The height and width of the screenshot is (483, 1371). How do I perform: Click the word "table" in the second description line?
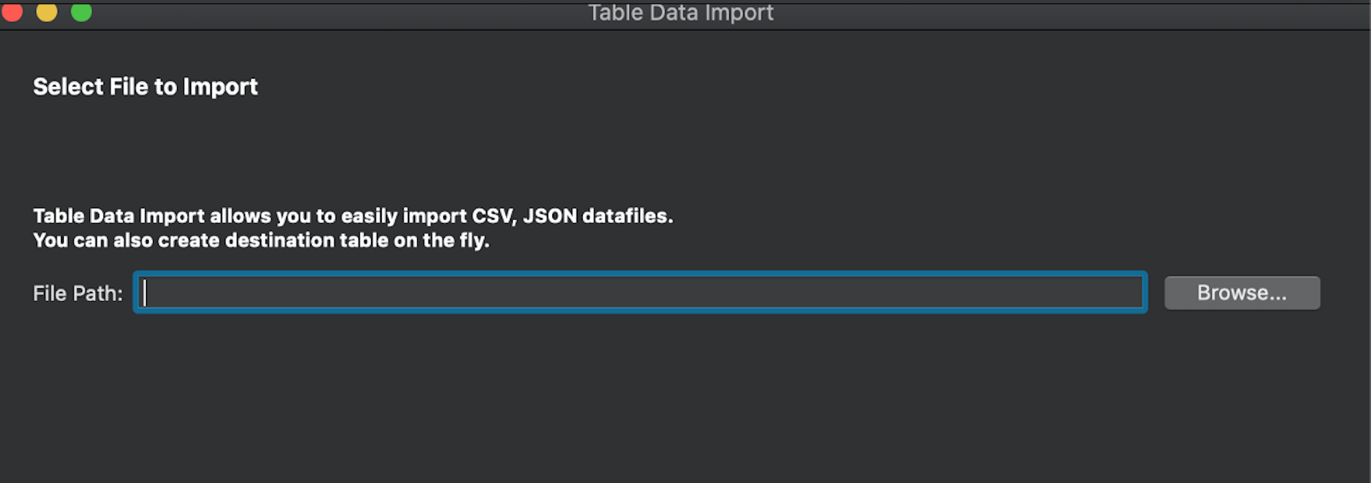point(363,241)
